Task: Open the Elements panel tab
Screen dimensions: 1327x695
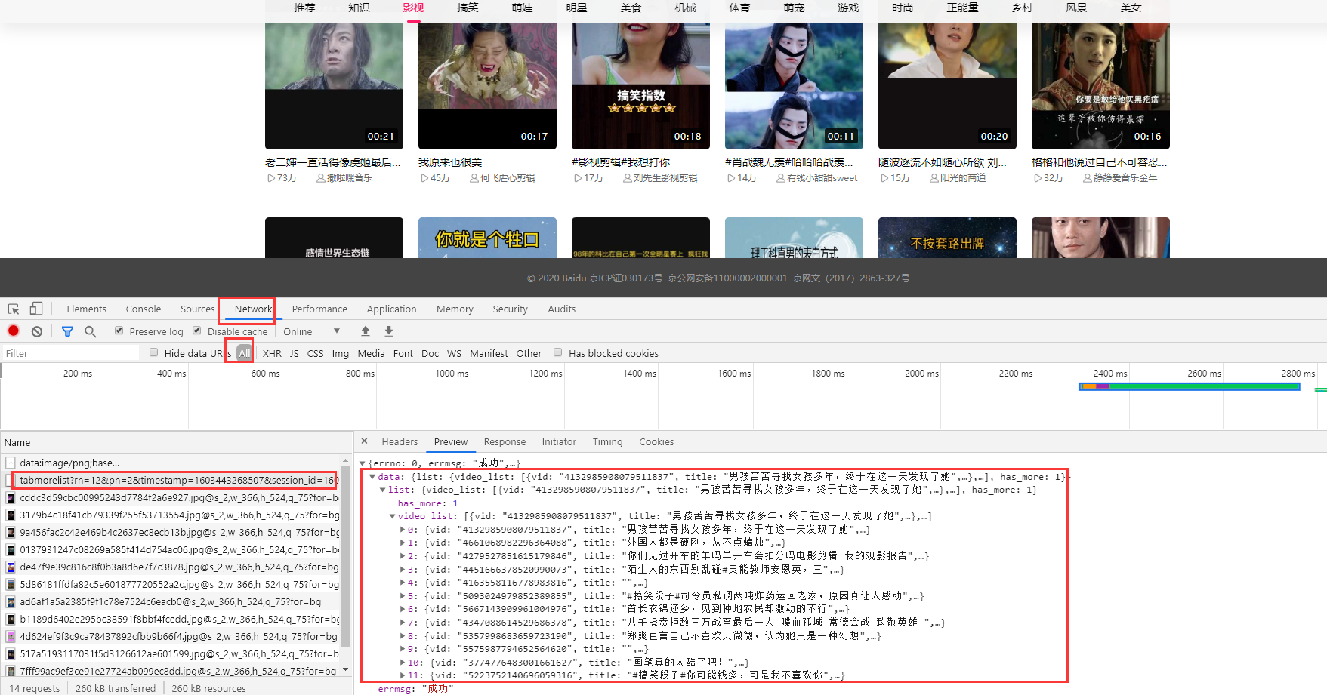Action: pyautogui.click(x=86, y=309)
